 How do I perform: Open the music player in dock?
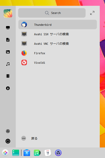37,153
